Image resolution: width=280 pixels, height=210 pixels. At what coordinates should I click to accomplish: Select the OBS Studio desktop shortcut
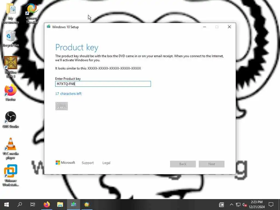[x=11, y=120]
